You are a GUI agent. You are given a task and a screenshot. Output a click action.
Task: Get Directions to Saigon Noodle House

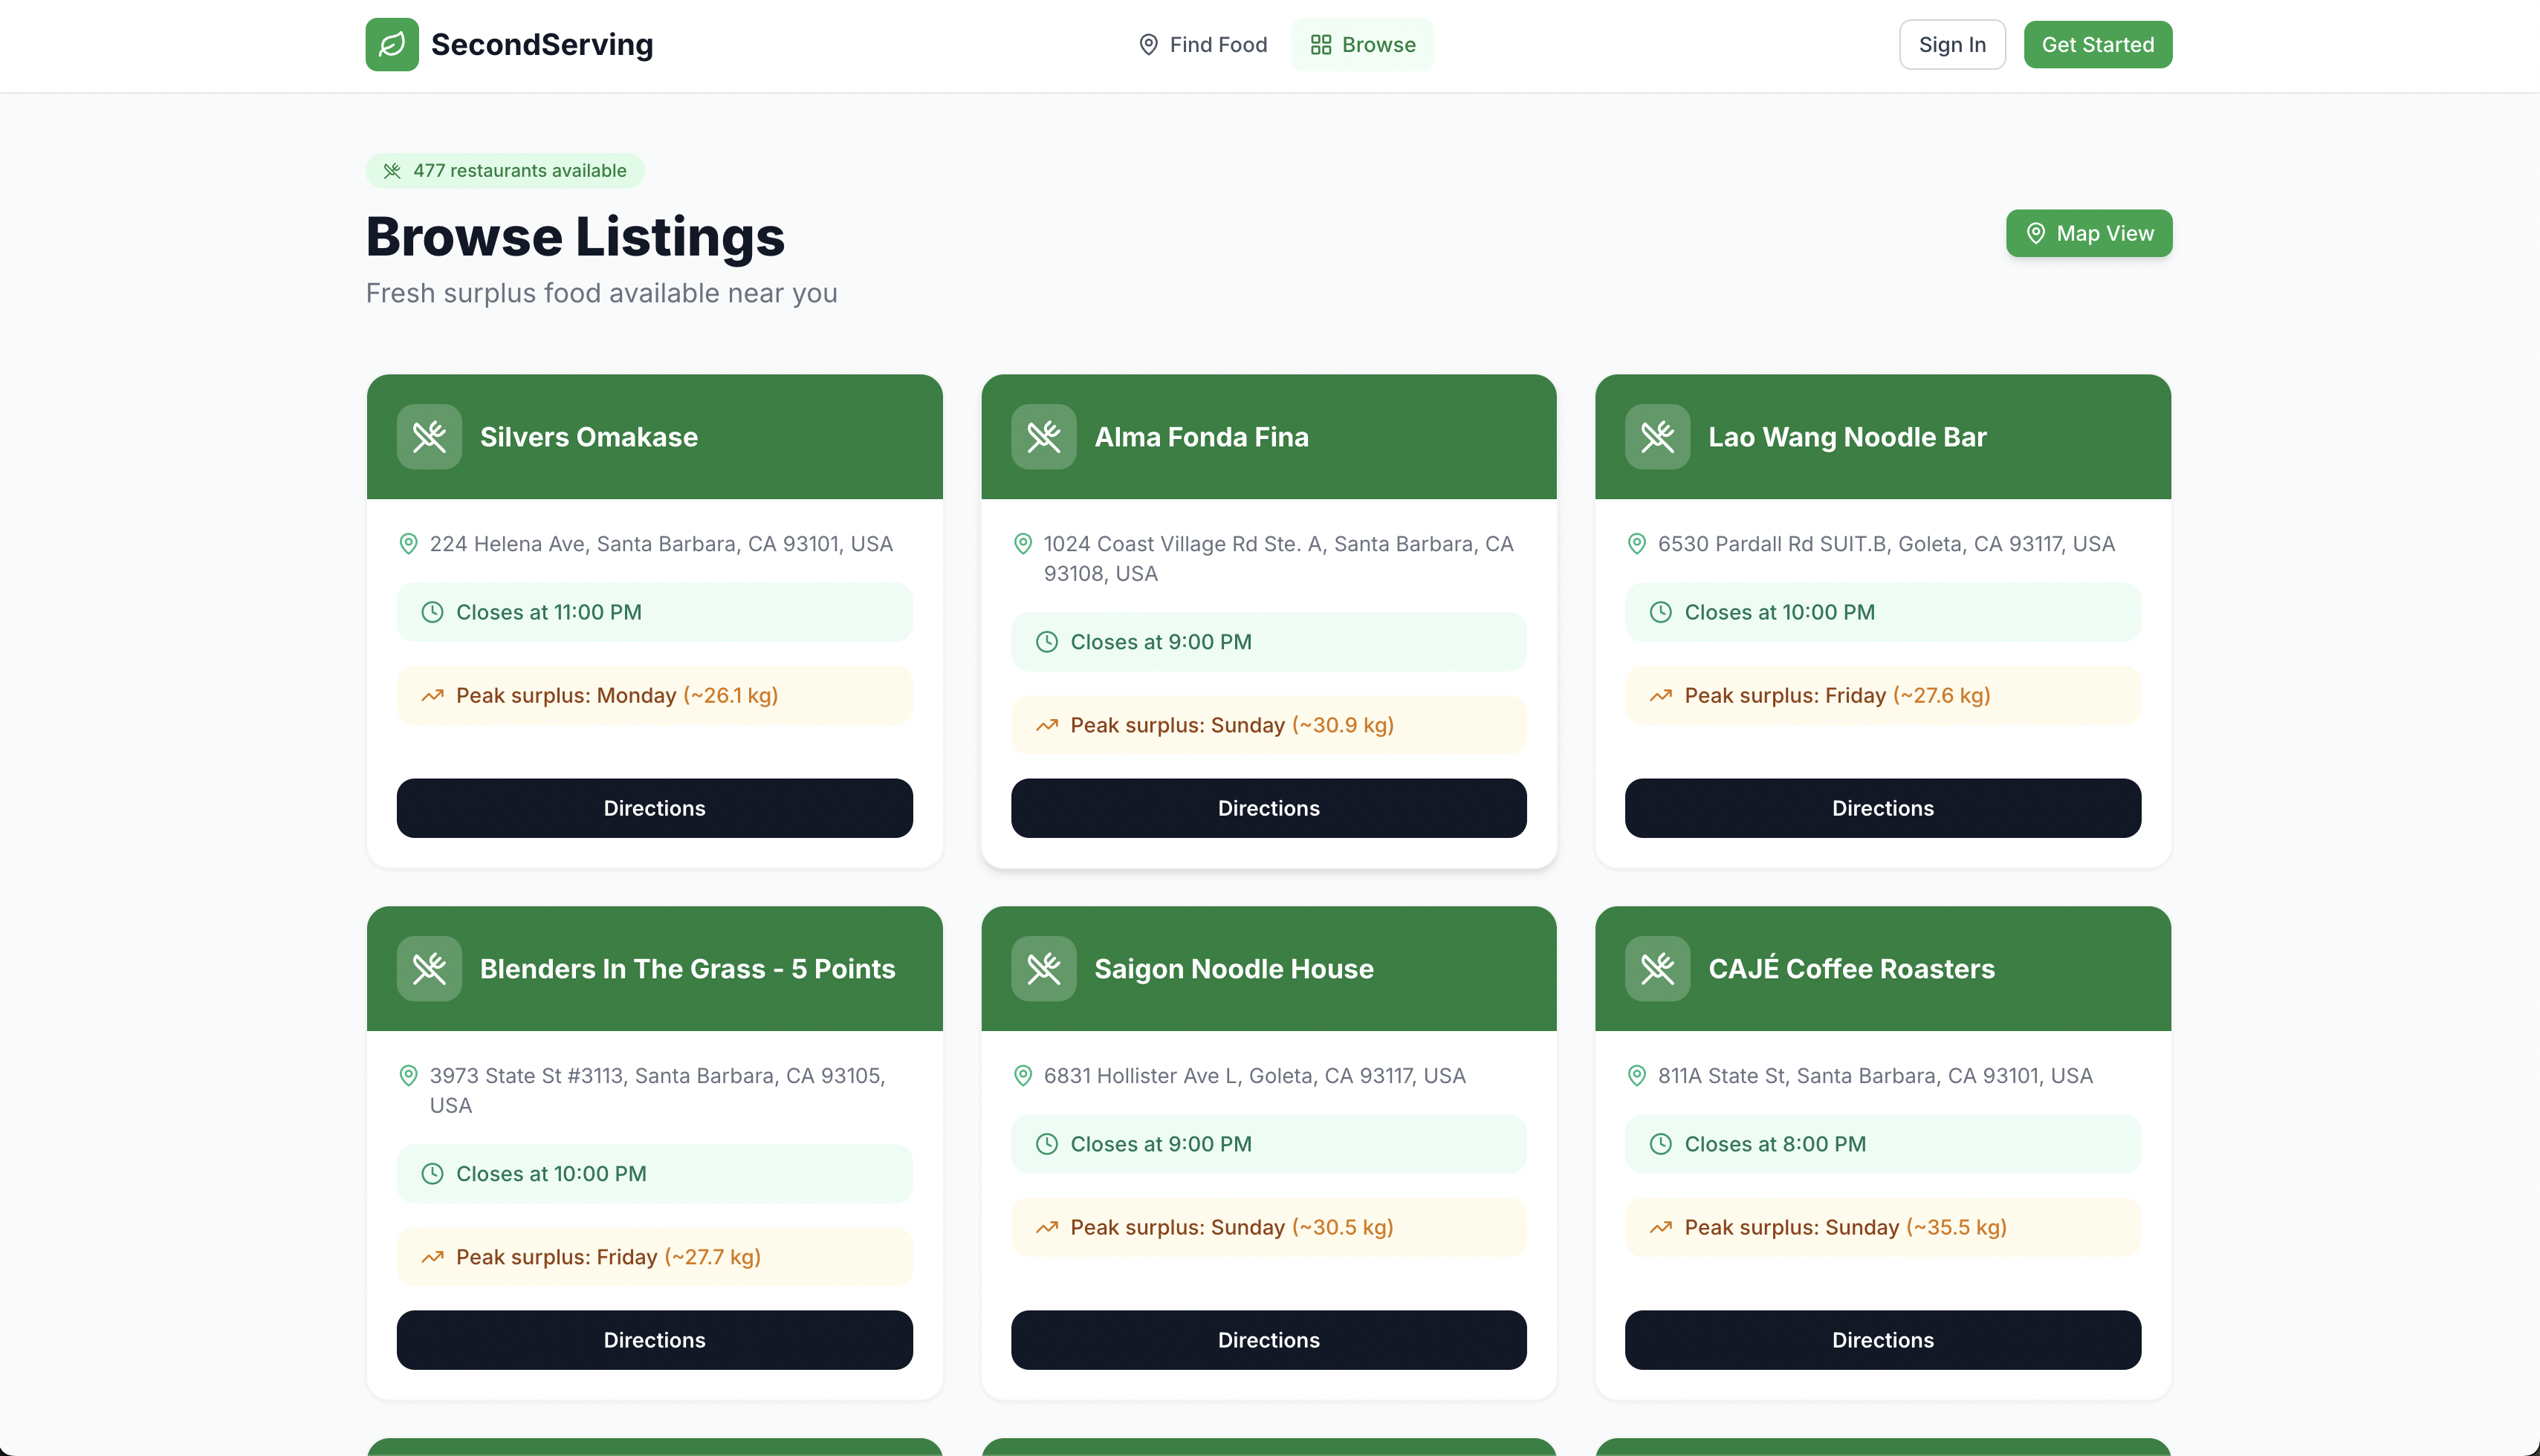pos(1268,1340)
